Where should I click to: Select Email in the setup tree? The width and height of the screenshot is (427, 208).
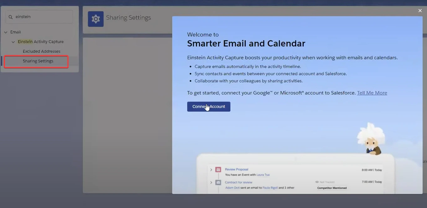pos(15,32)
